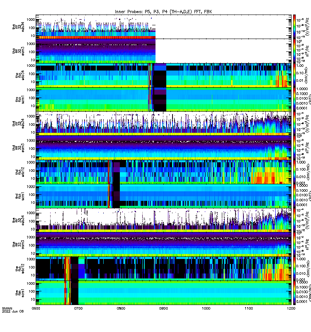Click the 'the fff 32 edc34' panel label
The image size is (311, 332).
(x=18, y=220)
